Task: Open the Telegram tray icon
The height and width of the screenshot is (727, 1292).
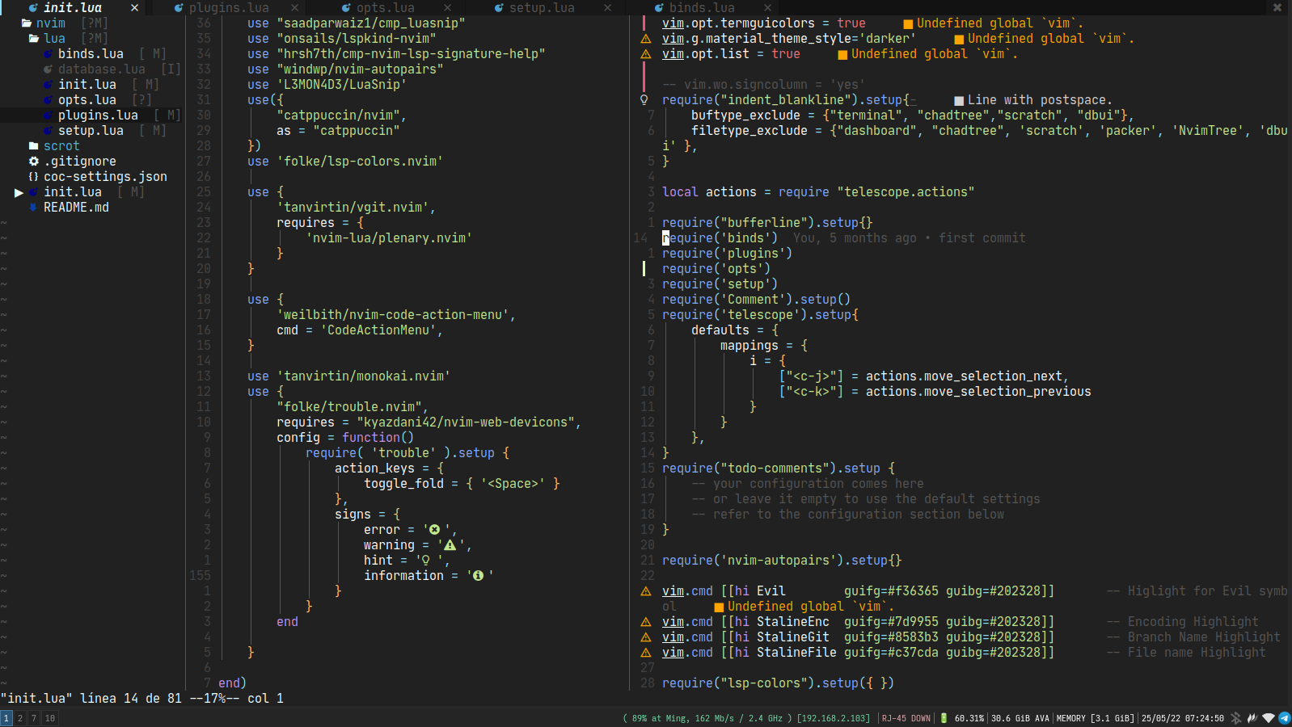Action: 1284,717
